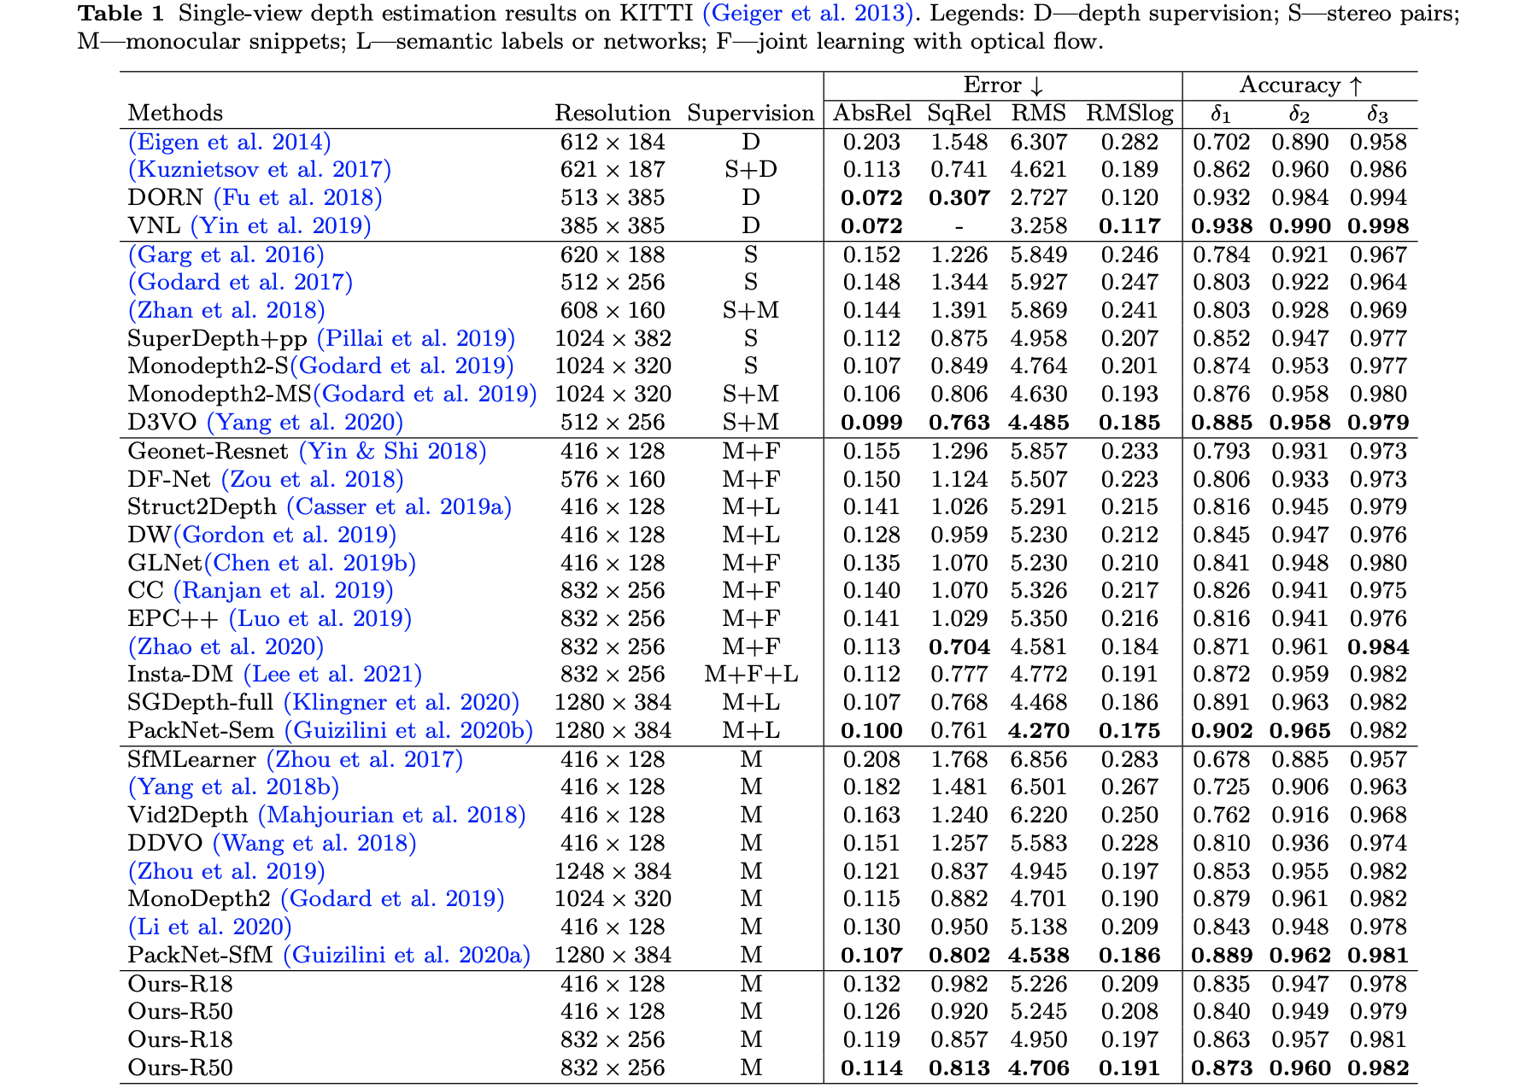Image resolution: width=1531 pixels, height=1088 pixels.
Task: Select the bold '0.099' AbsRel value for D3VO
Action: (872, 423)
